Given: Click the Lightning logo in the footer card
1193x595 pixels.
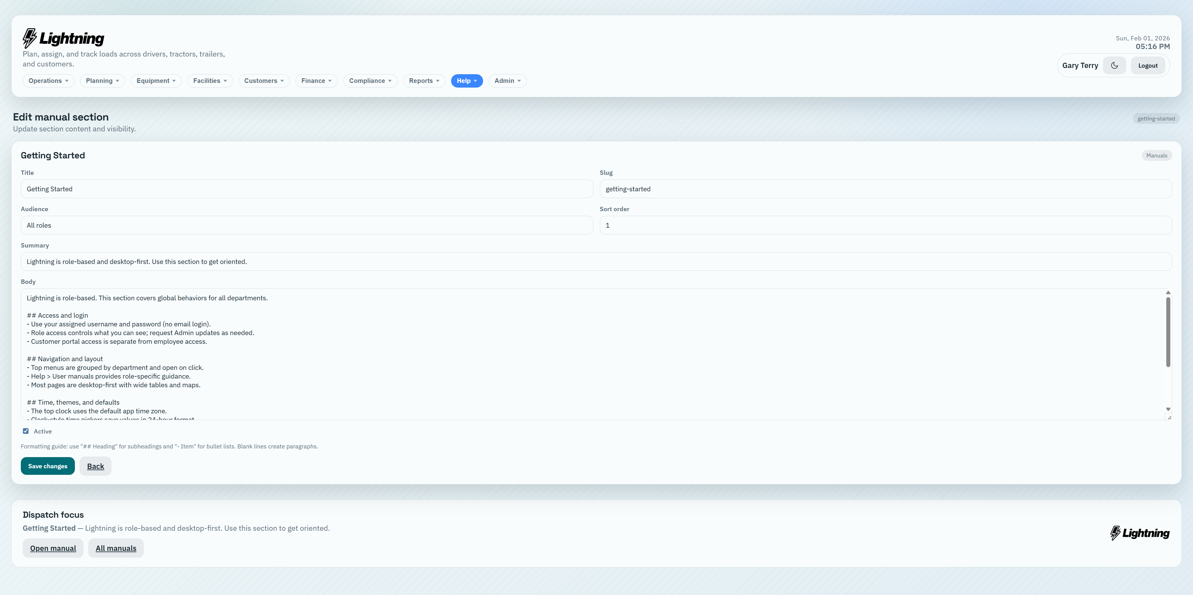Looking at the screenshot, I should [1140, 533].
